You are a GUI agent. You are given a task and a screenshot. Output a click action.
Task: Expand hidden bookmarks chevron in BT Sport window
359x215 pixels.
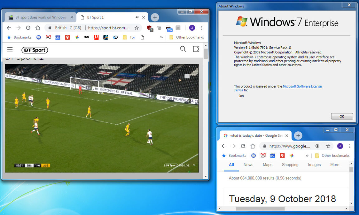click(x=161, y=37)
